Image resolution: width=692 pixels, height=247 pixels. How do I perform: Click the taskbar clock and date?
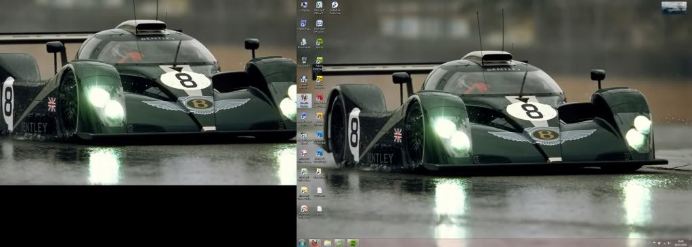681,243
